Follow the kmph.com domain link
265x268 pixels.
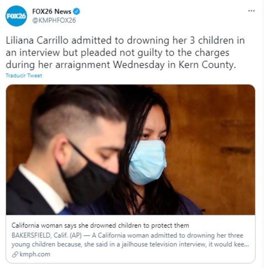coord(35,254)
